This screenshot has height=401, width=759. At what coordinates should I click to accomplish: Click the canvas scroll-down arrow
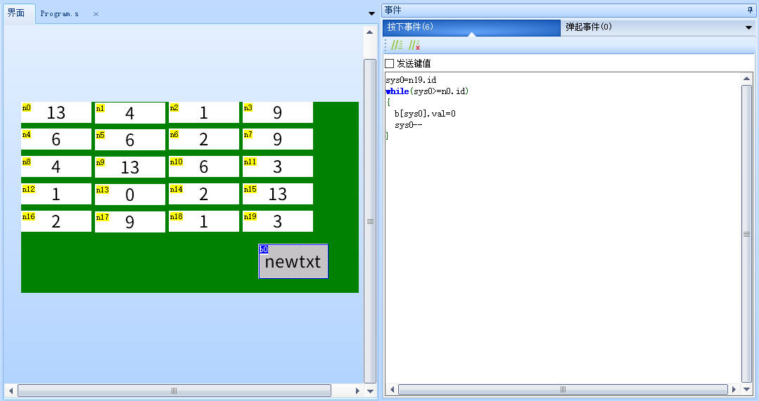coord(370,391)
